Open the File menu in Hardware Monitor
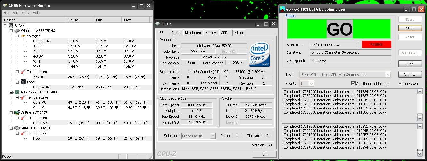The height and width of the screenshot is (161, 427). (x=6, y=13)
